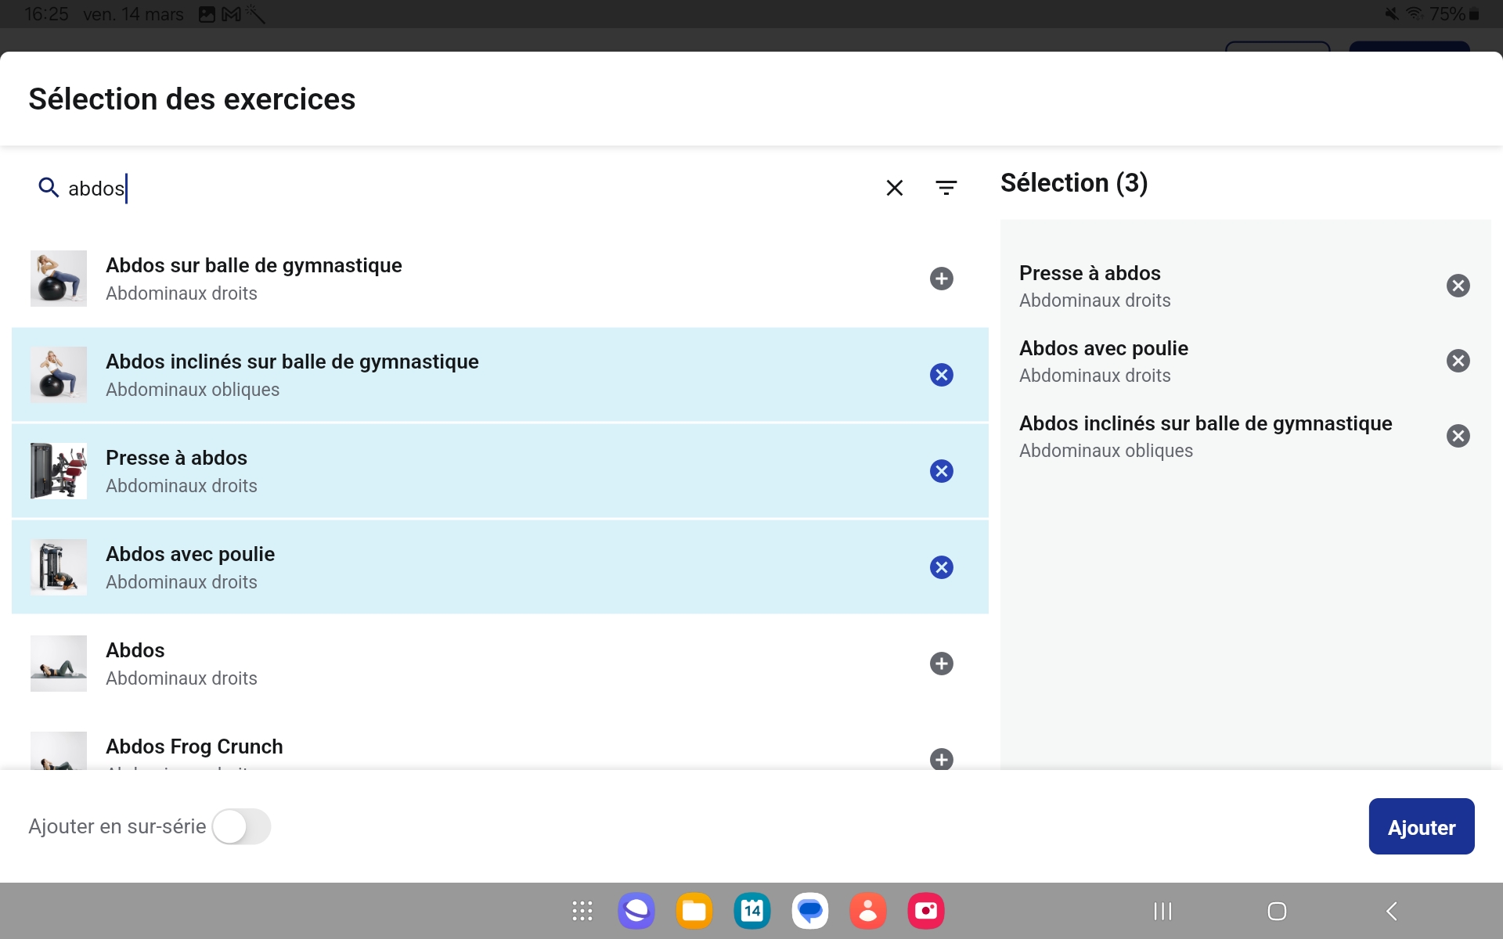
Task: Open the Abdos sur balle de gymnastique thumbnail
Action: click(59, 279)
